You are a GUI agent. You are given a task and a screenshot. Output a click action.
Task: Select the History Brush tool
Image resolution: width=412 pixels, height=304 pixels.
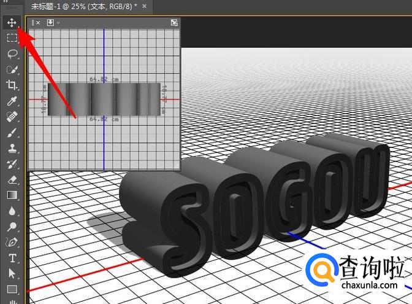pyautogui.click(x=12, y=164)
